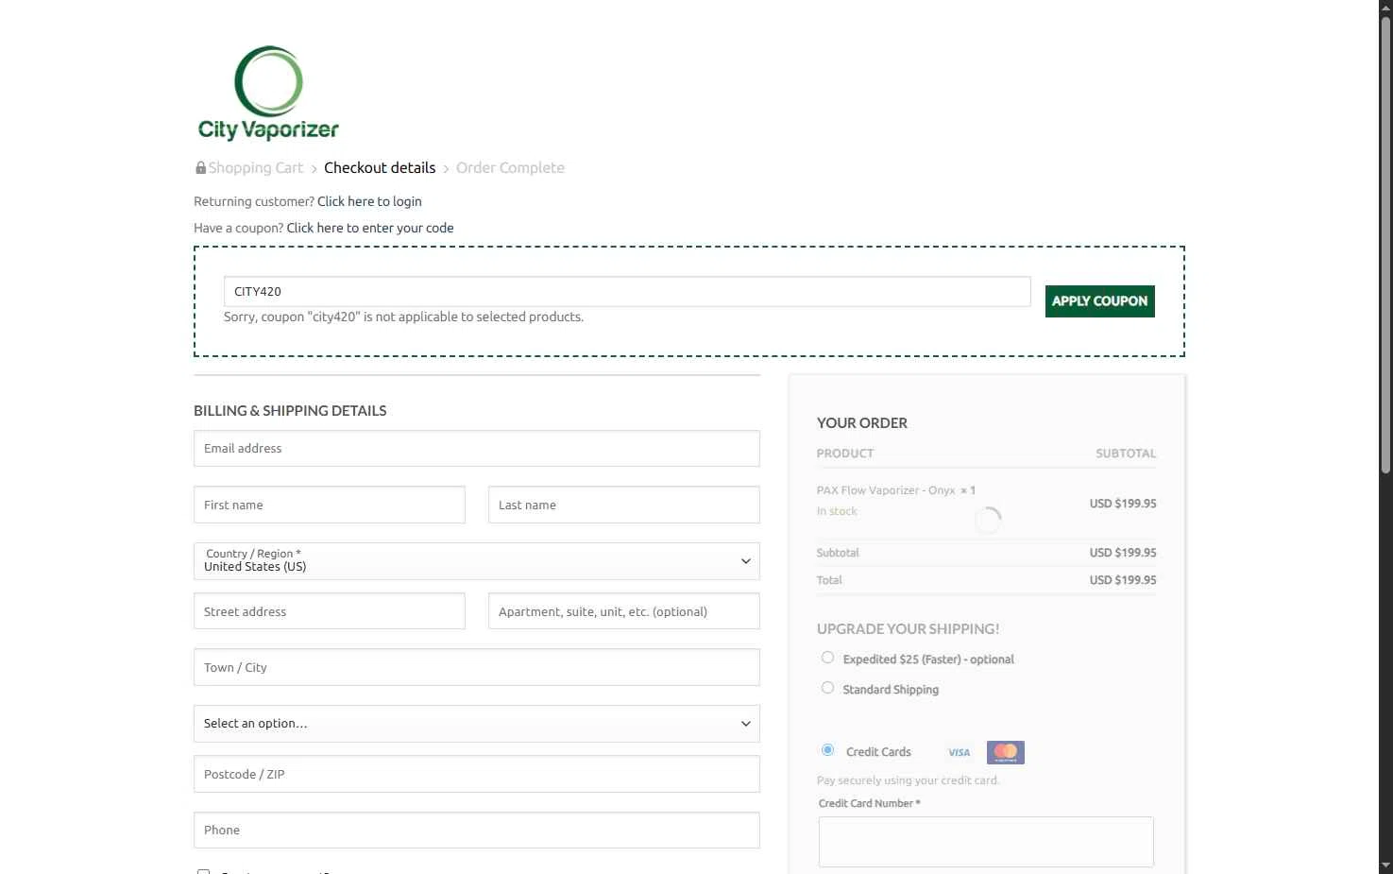Click the Phone field
The height and width of the screenshot is (874, 1393).
coord(477,831)
